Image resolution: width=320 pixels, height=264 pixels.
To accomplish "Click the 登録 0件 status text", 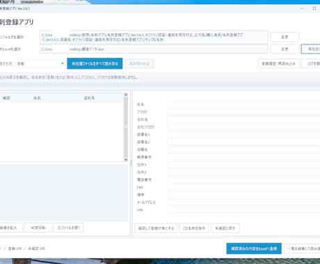I will 15,249.
